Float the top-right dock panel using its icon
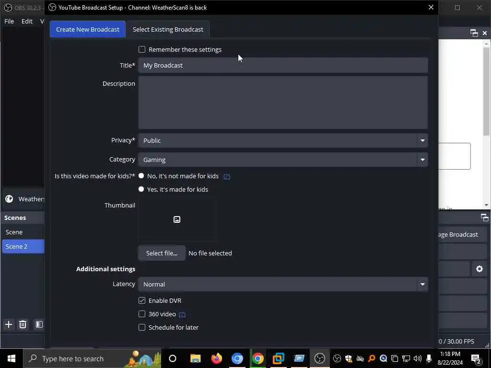This screenshot has height=368, width=491. (474, 33)
